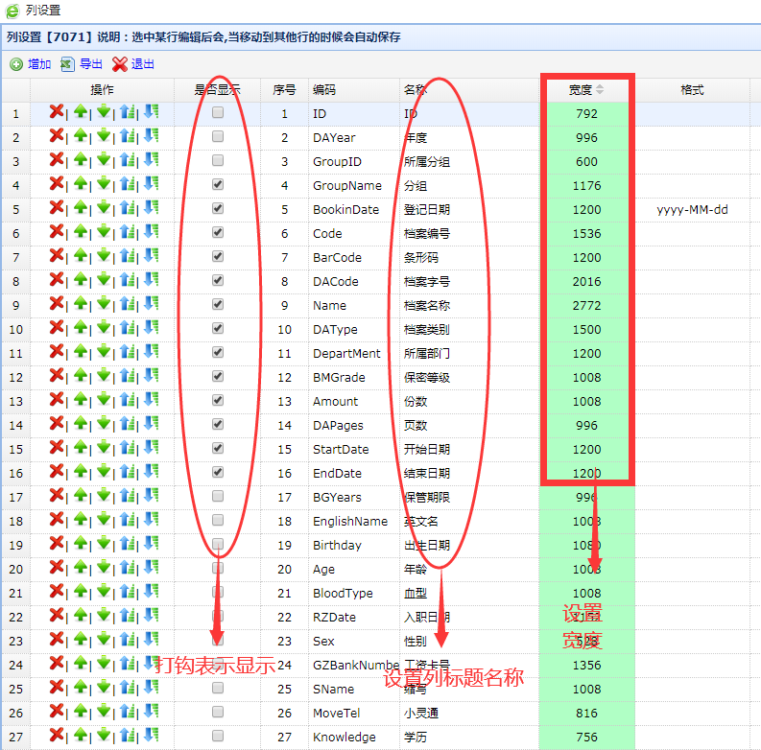Move the DepartMent row to the bottom
The height and width of the screenshot is (750, 761).
pos(152,353)
